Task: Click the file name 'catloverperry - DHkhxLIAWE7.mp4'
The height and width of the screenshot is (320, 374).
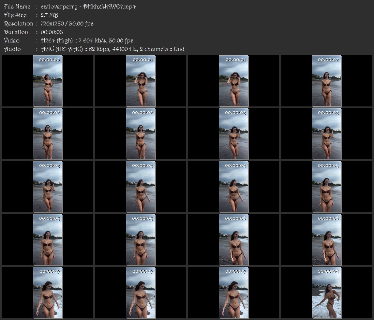Action: [x=88, y=7]
